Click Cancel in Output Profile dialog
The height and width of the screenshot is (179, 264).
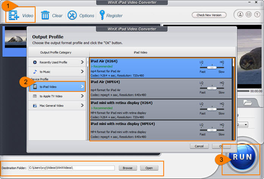coord(199,146)
